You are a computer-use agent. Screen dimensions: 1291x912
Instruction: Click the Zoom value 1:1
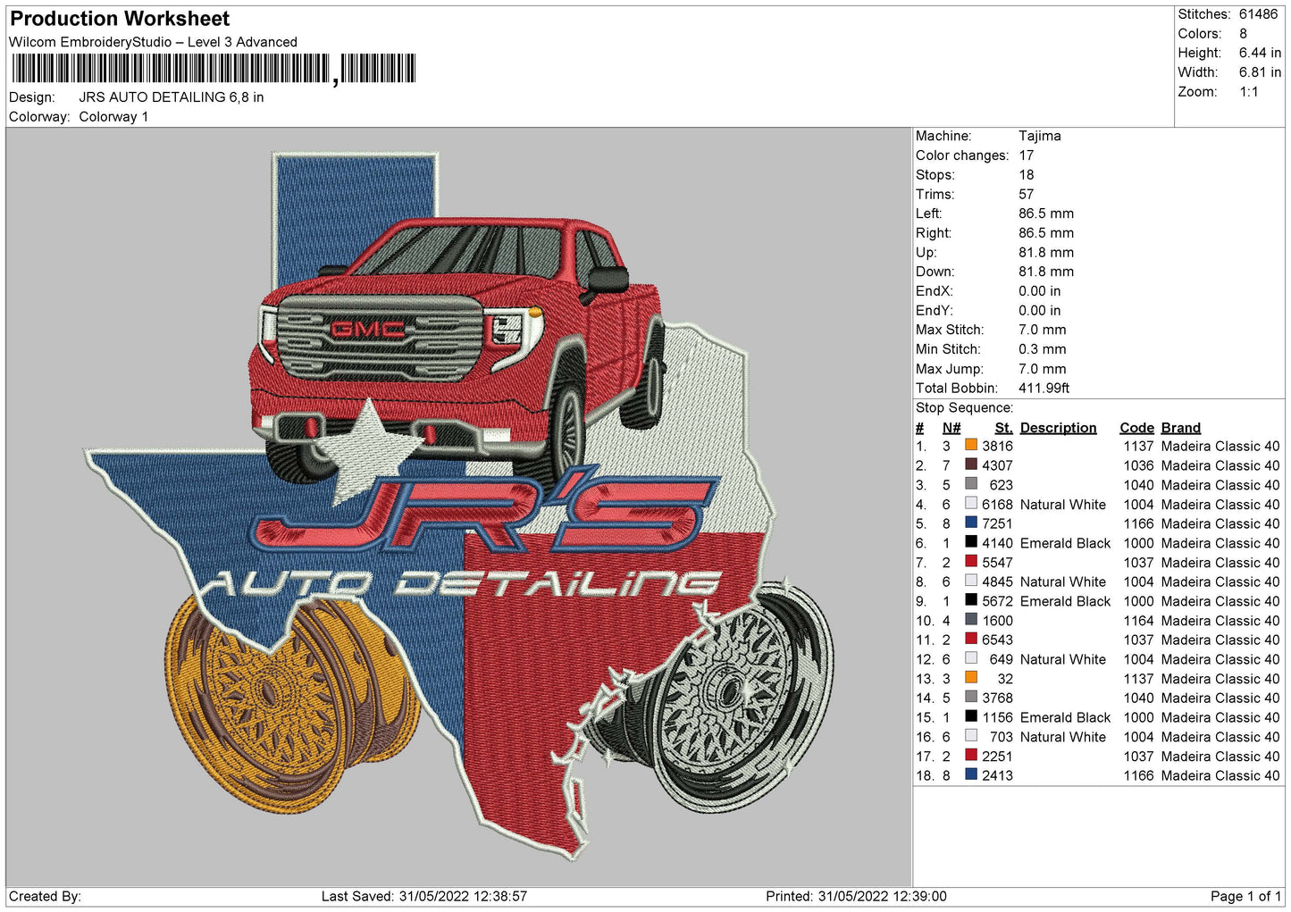[1248, 92]
